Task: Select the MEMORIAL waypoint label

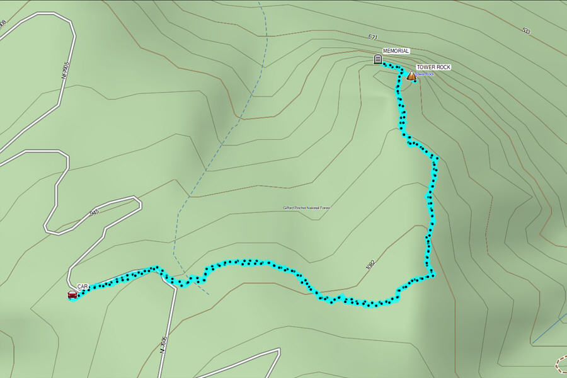Action: (x=396, y=51)
